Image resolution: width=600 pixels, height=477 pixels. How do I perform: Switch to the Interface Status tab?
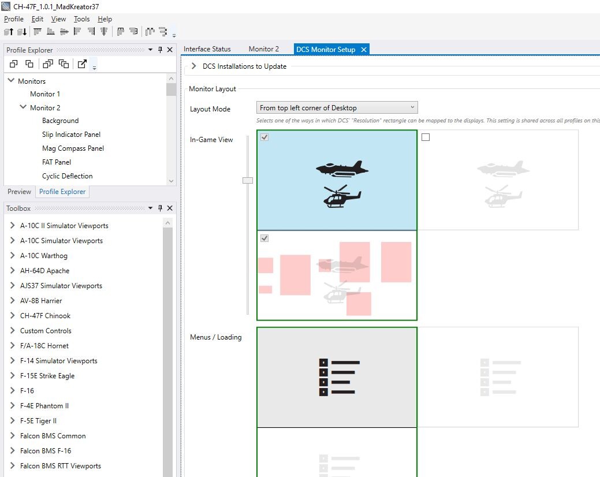[207, 49]
